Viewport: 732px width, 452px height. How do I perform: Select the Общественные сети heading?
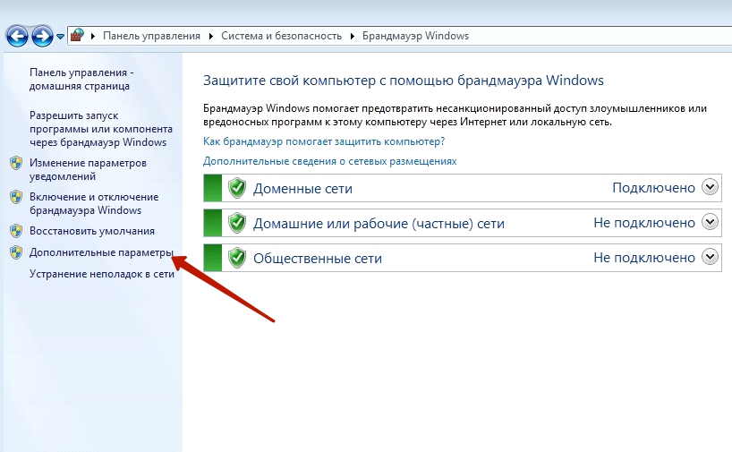pos(318,258)
